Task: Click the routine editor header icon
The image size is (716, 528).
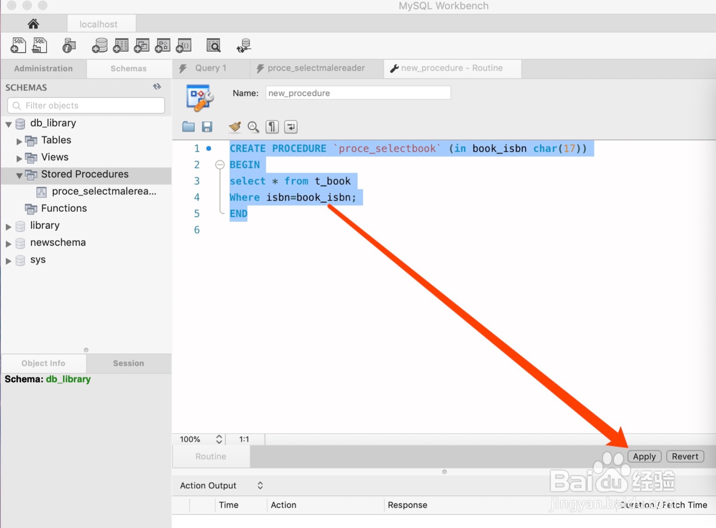Action: pyautogui.click(x=200, y=98)
